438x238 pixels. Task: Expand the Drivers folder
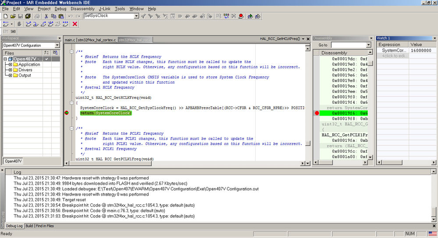(11, 70)
